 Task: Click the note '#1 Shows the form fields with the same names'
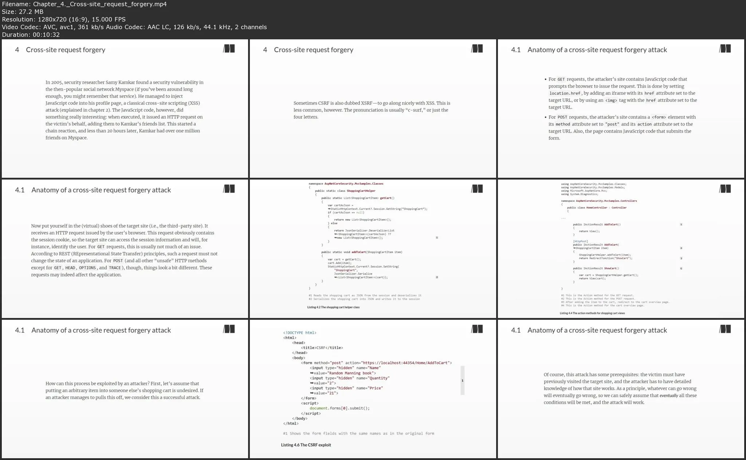pyautogui.click(x=358, y=433)
